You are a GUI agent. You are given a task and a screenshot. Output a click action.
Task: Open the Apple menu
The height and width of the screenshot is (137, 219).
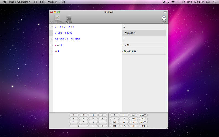(5, 2)
